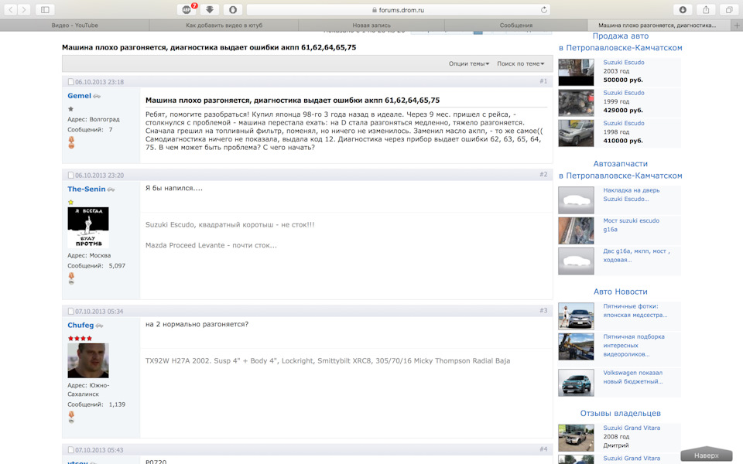This screenshot has height=464, width=743.
Task: Switch to the Как добавить видео в ютуб tab
Action: (224, 26)
